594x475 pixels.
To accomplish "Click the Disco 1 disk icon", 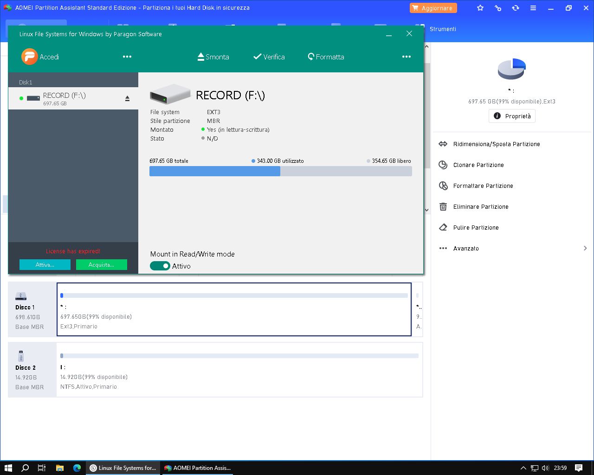I will pos(21,296).
